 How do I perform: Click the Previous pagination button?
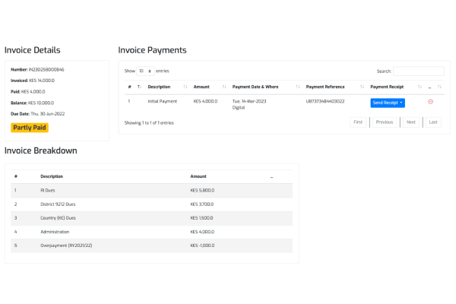click(x=385, y=122)
